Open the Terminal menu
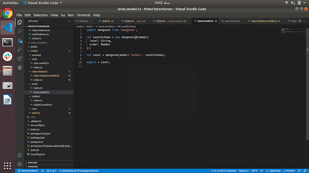Viewport: 309px width, 173px height. (83, 15)
